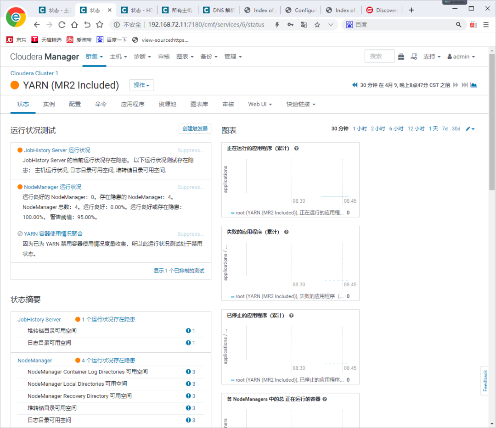Open the 命令 commands tab
The width and height of the screenshot is (496, 428).
tap(101, 104)
